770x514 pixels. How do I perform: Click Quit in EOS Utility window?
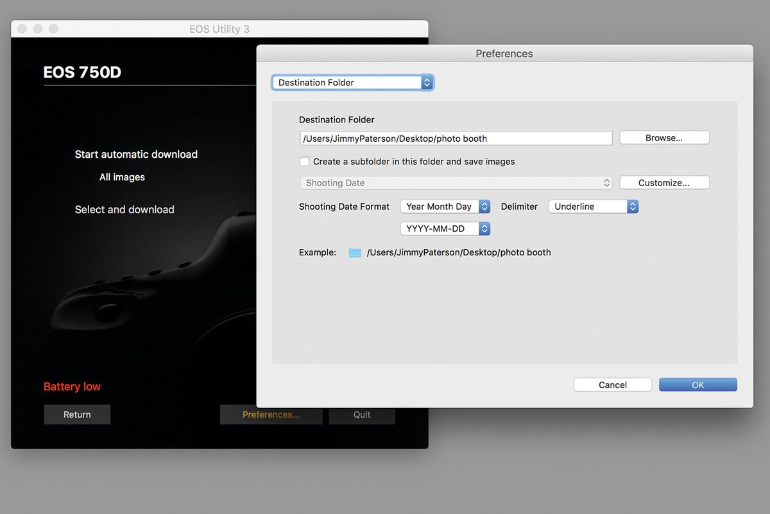coord(362,415)
